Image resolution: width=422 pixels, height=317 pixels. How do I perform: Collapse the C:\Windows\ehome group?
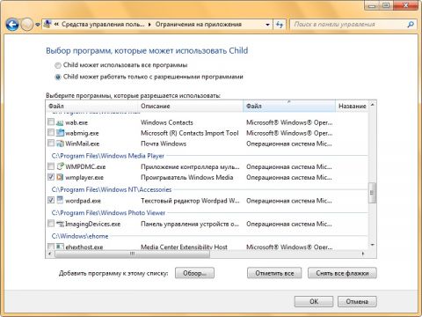[80, 236]
